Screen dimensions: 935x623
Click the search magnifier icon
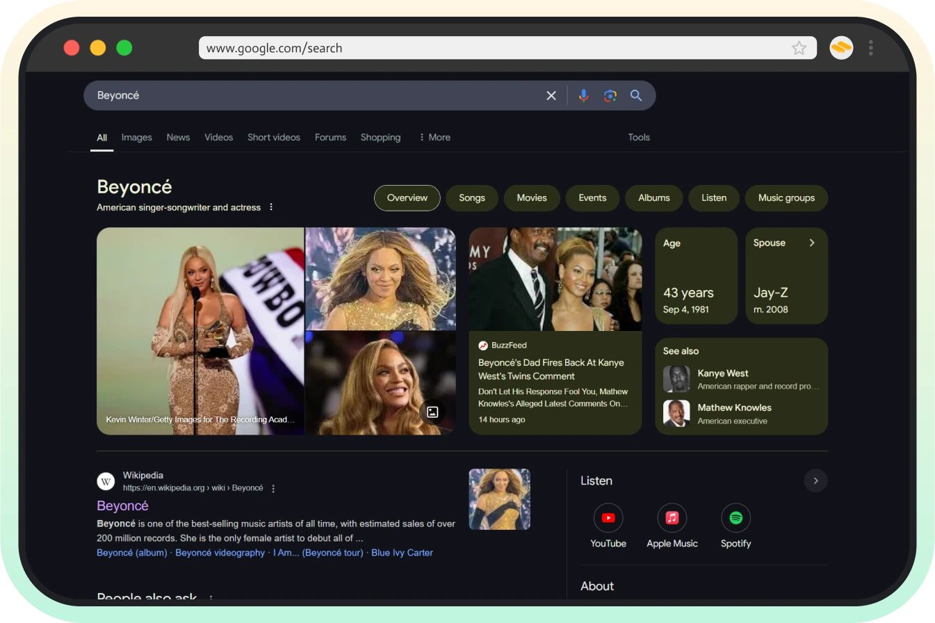636,95
